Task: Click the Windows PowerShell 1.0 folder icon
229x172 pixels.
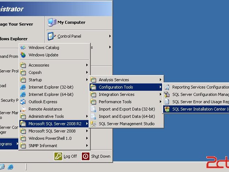Action: (23, 138)
